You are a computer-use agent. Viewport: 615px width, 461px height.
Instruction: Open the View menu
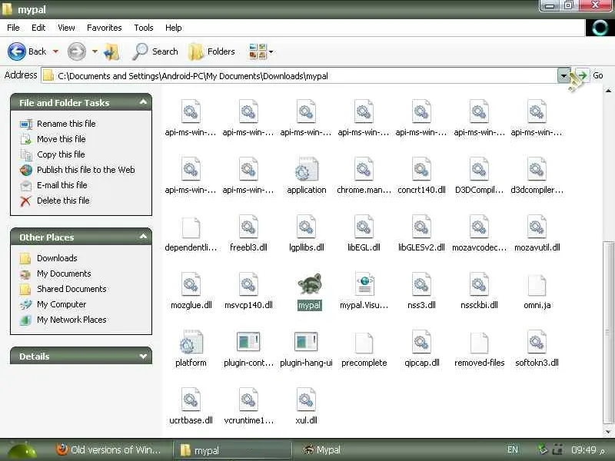(66, 28)
